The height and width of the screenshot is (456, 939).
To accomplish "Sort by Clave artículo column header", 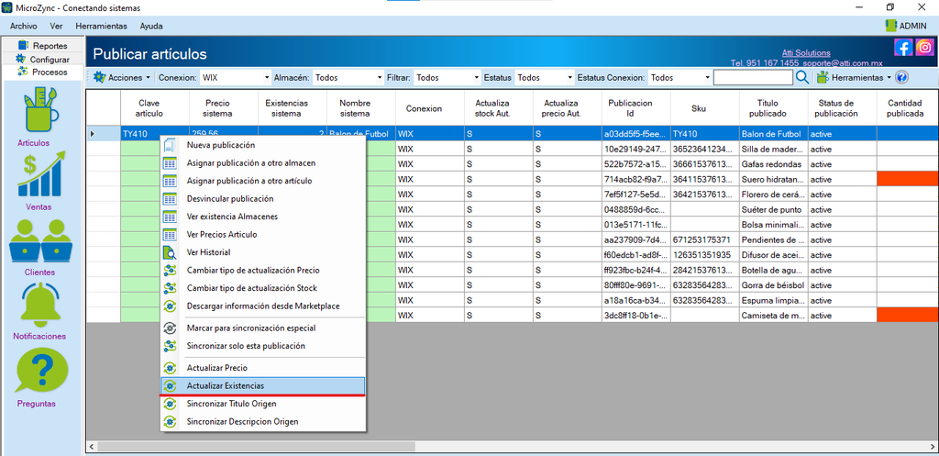I will tap(155, 108).
